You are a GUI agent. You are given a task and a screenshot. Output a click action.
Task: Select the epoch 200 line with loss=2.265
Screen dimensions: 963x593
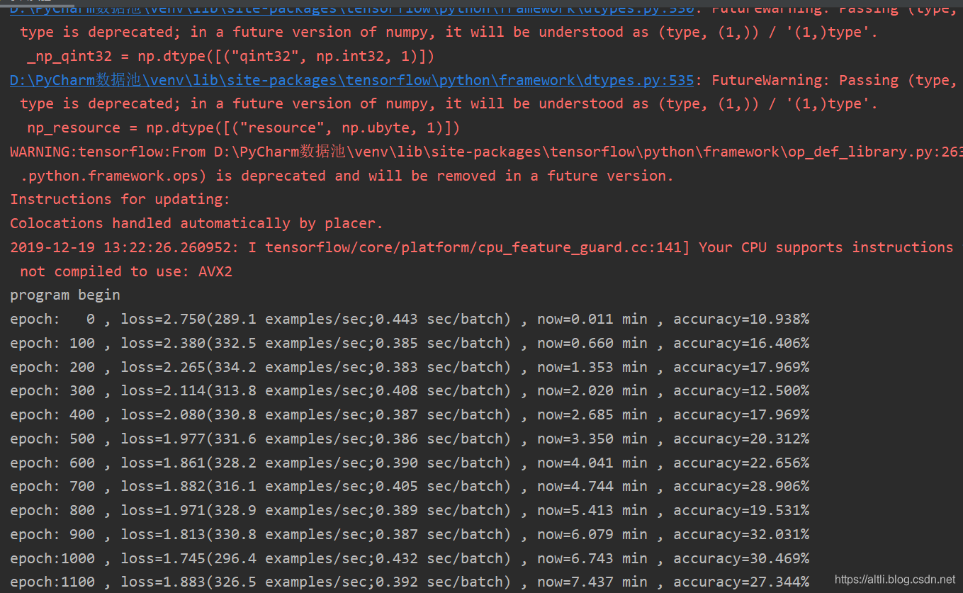pos(410,367)
